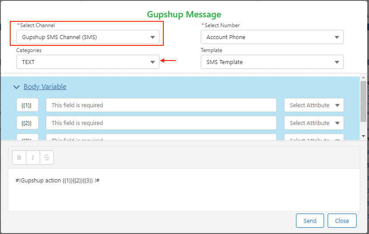Click the Categories label
The width and height of the screenshot is (369, 234).
tap(29, 50)
